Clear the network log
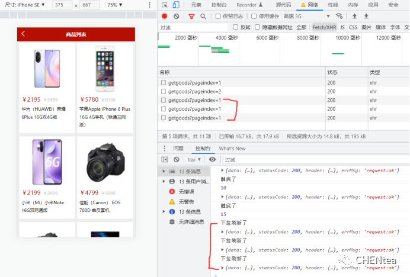Viewport: 410px width, 277px height. pos(177,16)
